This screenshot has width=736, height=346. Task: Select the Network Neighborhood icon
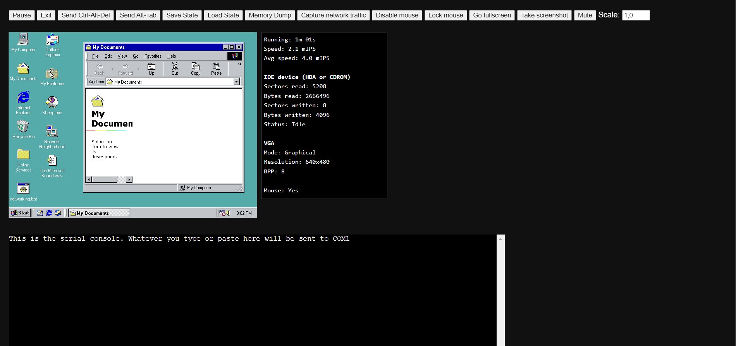(52, 137)
